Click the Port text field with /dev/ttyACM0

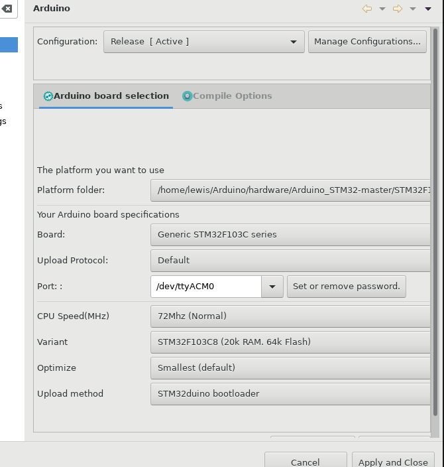click(x=206, y=287)
